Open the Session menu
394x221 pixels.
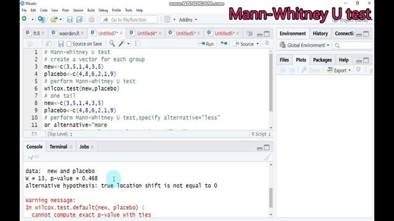tap(78, 10)
